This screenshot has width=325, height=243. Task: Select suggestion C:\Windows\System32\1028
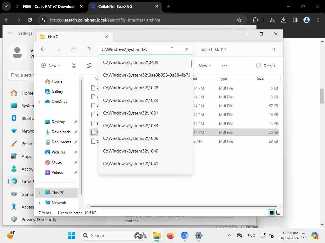coord(145,88)
